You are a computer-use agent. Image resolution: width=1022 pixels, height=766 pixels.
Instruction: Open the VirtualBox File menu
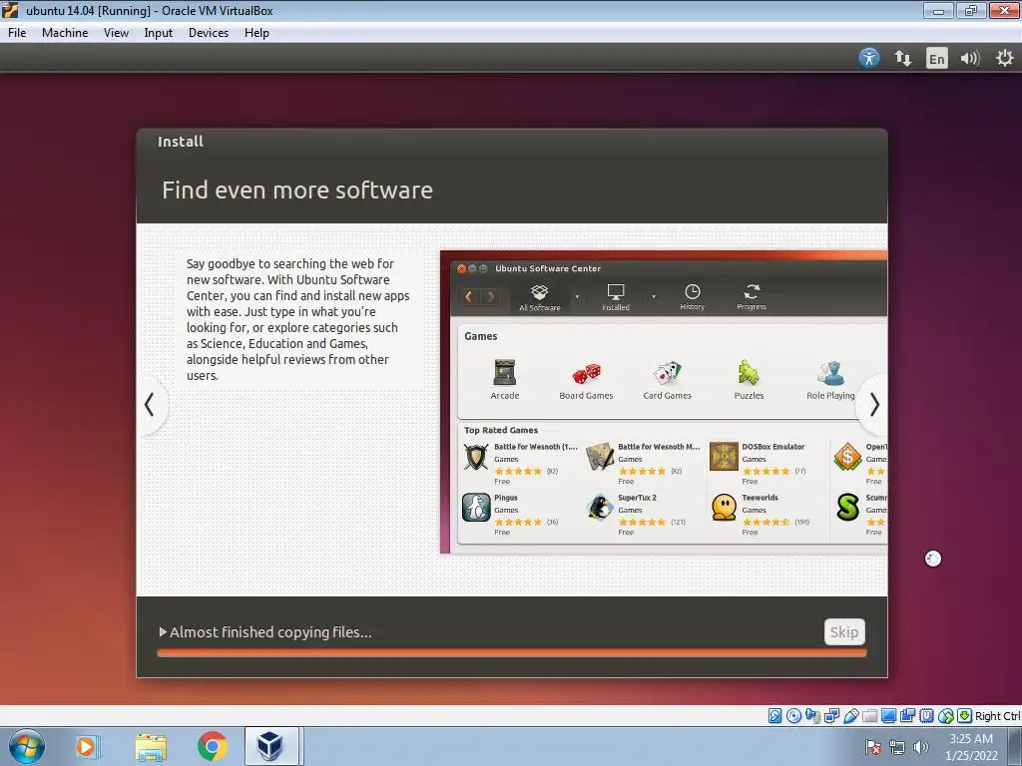17,33
